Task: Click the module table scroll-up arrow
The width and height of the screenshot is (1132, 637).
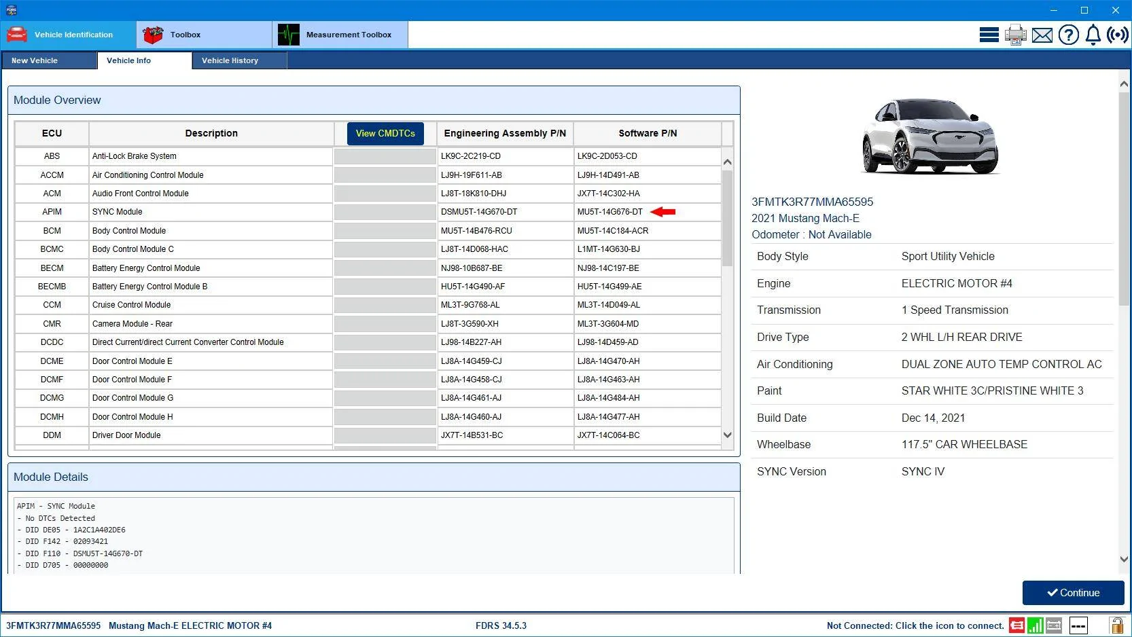Action: point(727,162)
